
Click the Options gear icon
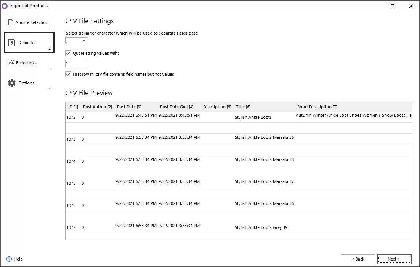tap(11, 83)
